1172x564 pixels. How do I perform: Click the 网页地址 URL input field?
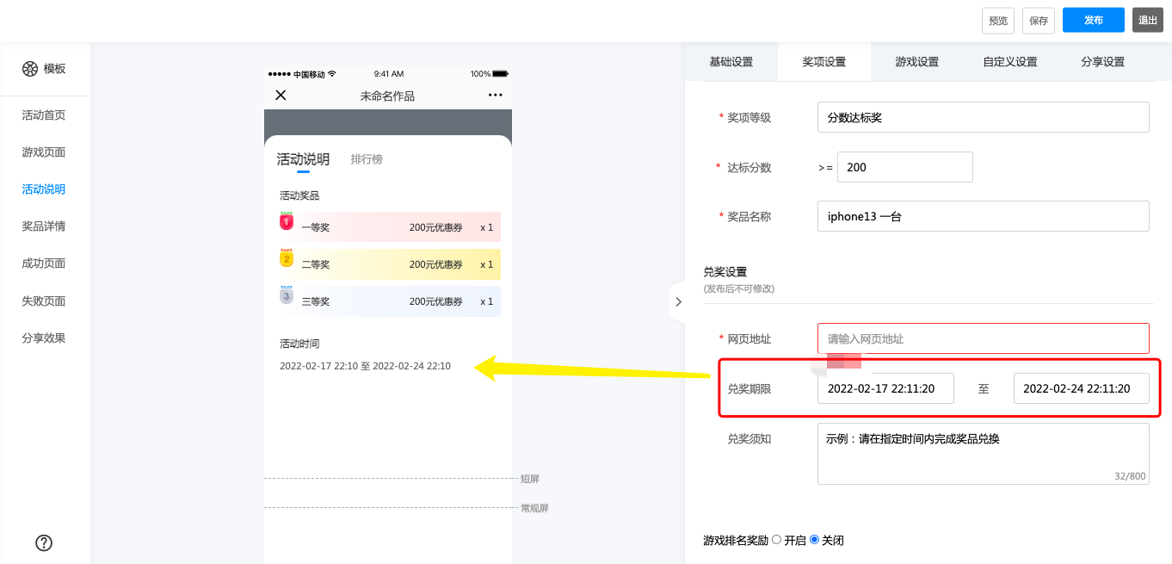(983, 338)
